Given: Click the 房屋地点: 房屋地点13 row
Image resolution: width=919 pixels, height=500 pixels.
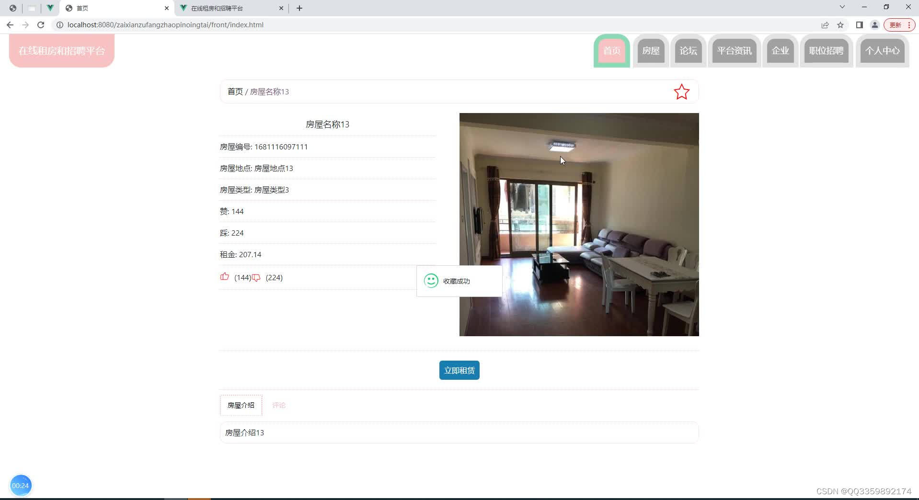Looking at the screenshot, I should [x=328, y=169].
